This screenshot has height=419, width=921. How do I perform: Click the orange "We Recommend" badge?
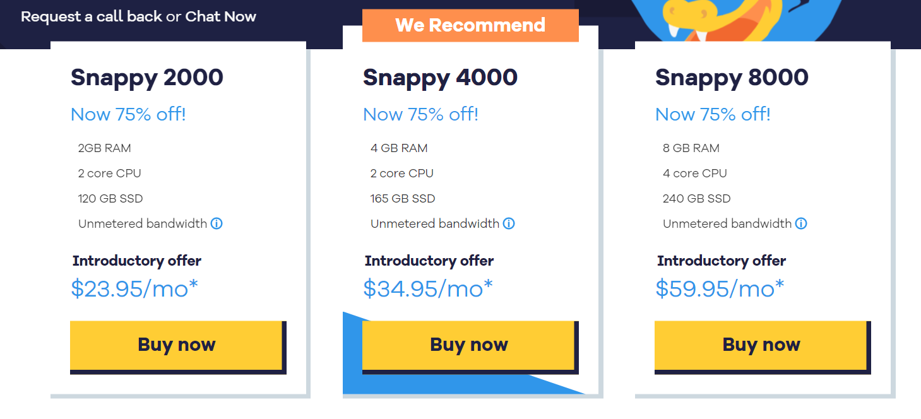470,25
